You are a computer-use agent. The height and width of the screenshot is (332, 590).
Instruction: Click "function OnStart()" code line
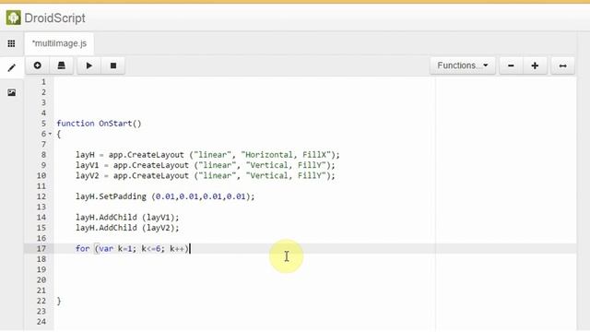pos(99,124)
